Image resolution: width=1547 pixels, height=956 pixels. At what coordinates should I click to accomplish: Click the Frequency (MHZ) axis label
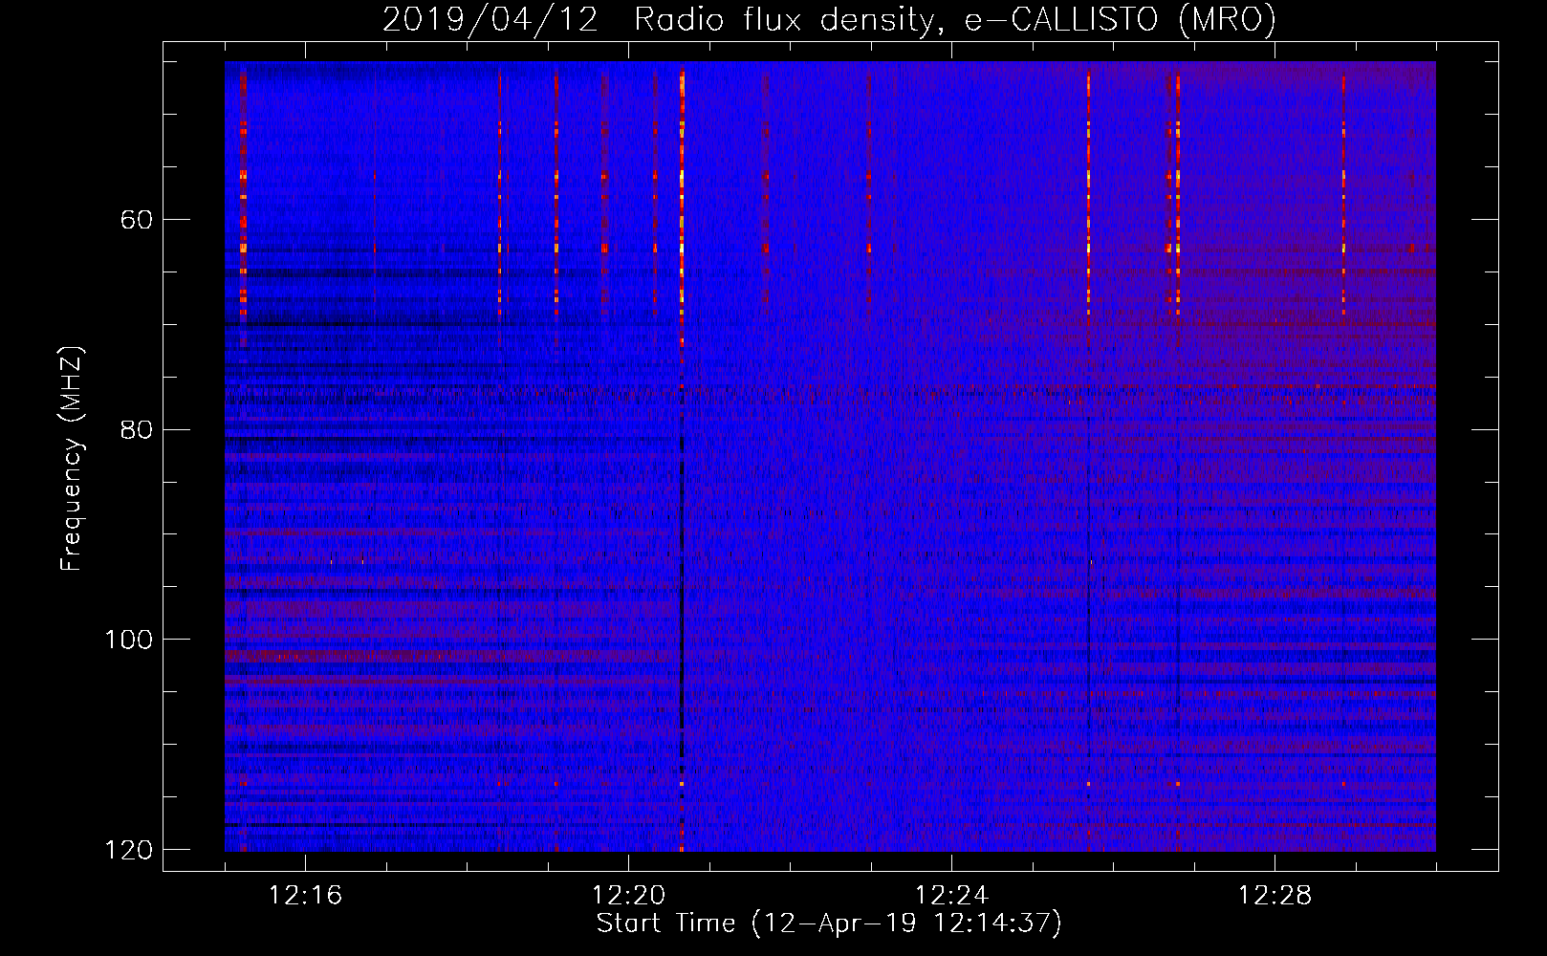(72, 459)
